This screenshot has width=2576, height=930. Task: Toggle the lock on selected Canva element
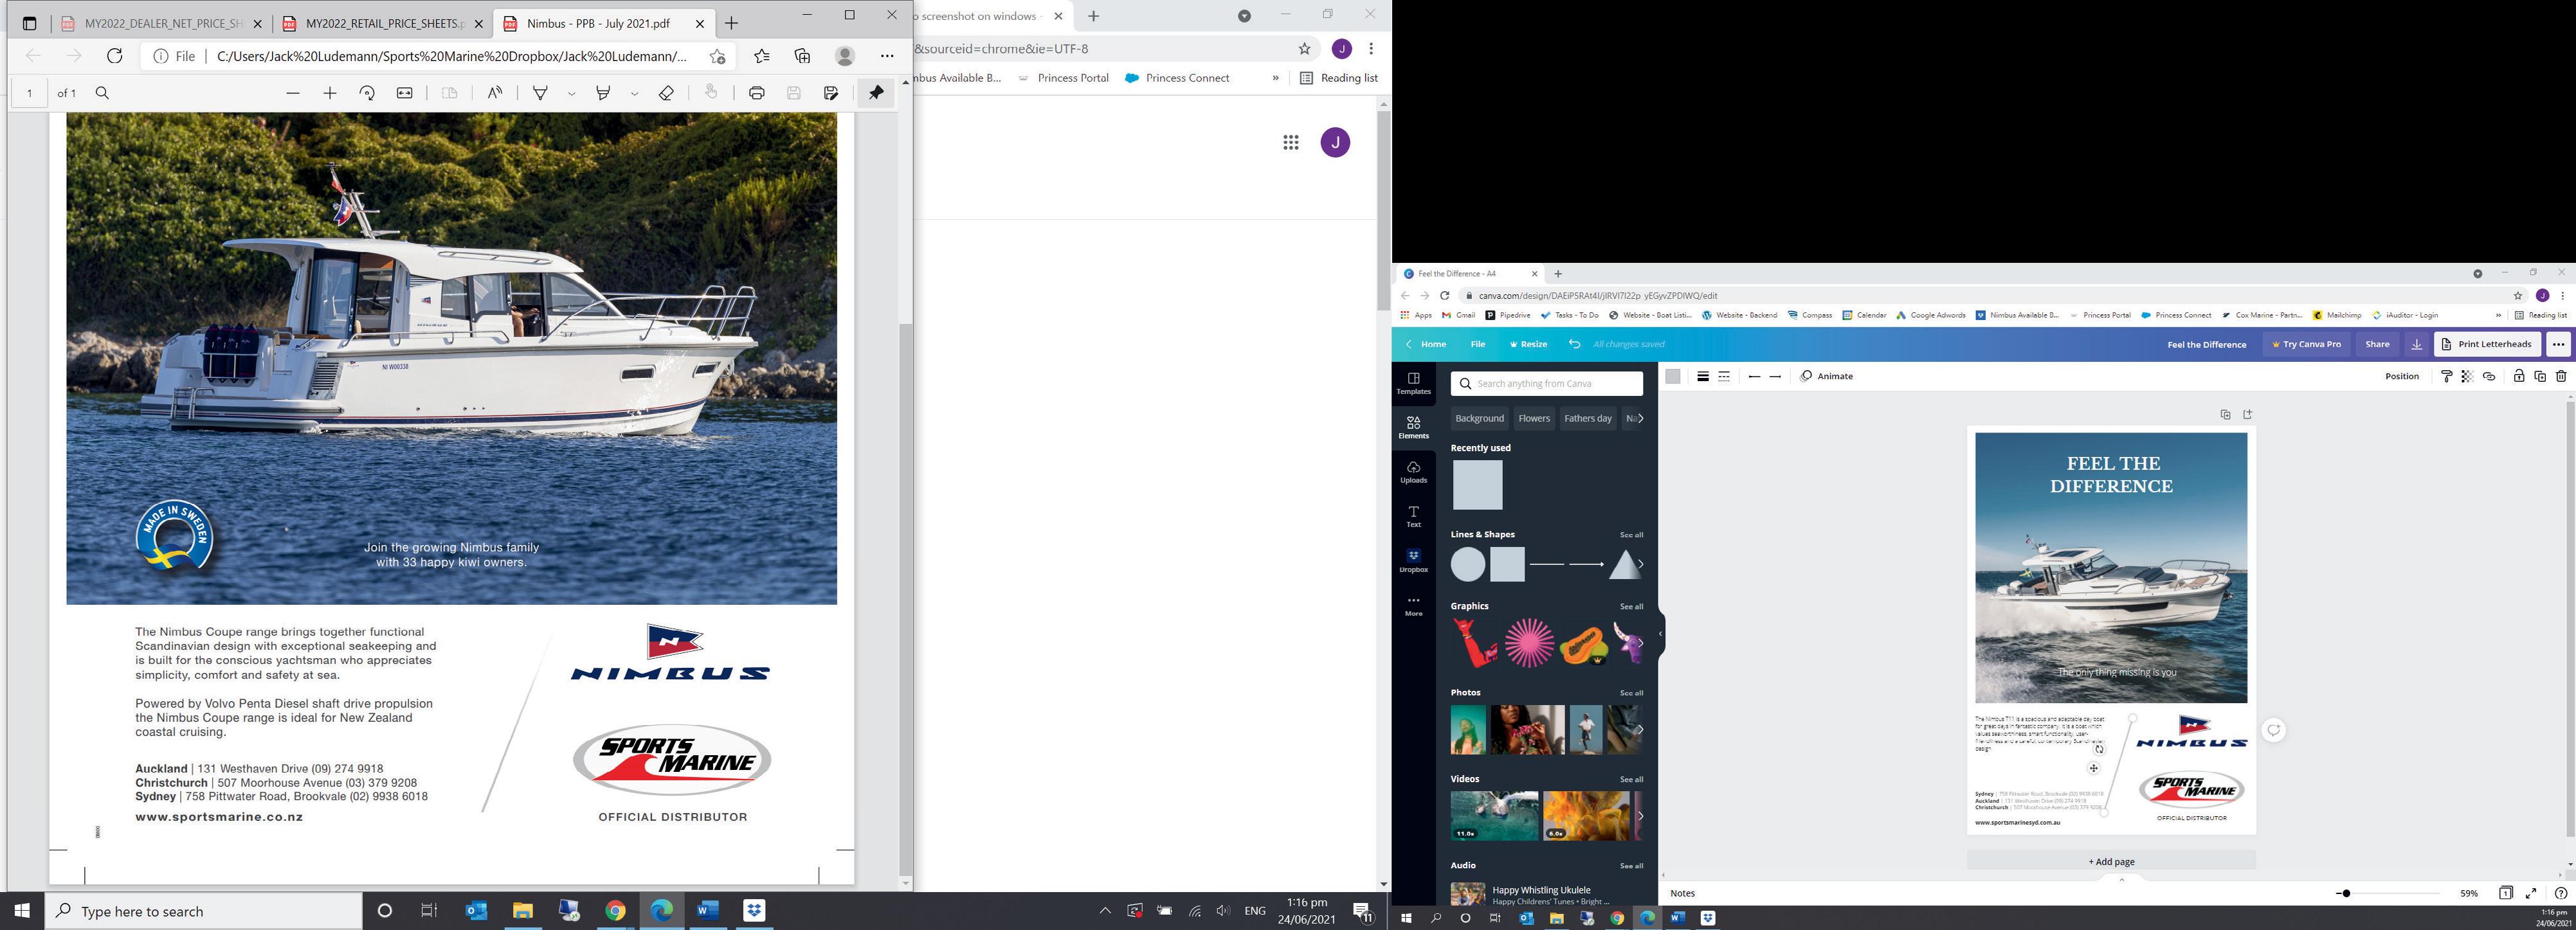point(2518,376)
